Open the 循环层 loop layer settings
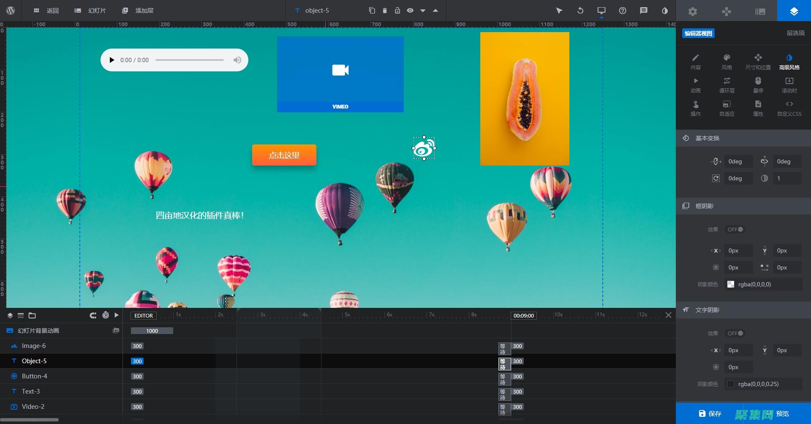The height and width of the screenshot is (424, 811). coord(727,84)
